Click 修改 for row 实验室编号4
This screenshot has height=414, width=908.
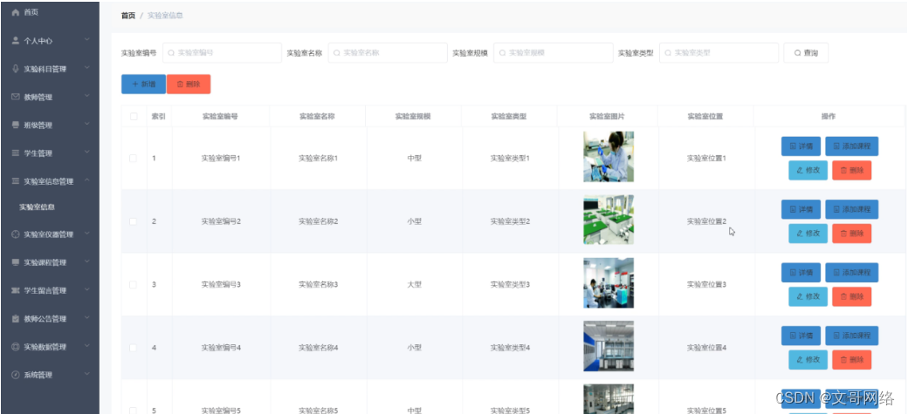tap(808, 359)
